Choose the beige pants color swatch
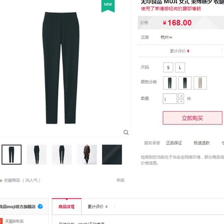 200,83
